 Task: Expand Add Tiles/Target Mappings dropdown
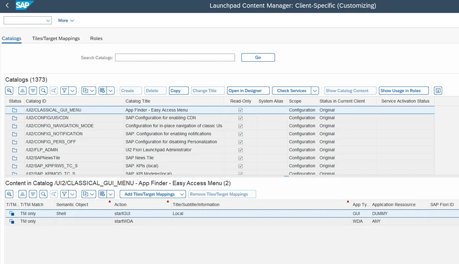[x=182, y=194]
